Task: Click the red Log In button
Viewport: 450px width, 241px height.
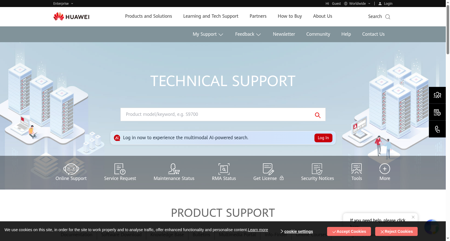Action: 323,138
